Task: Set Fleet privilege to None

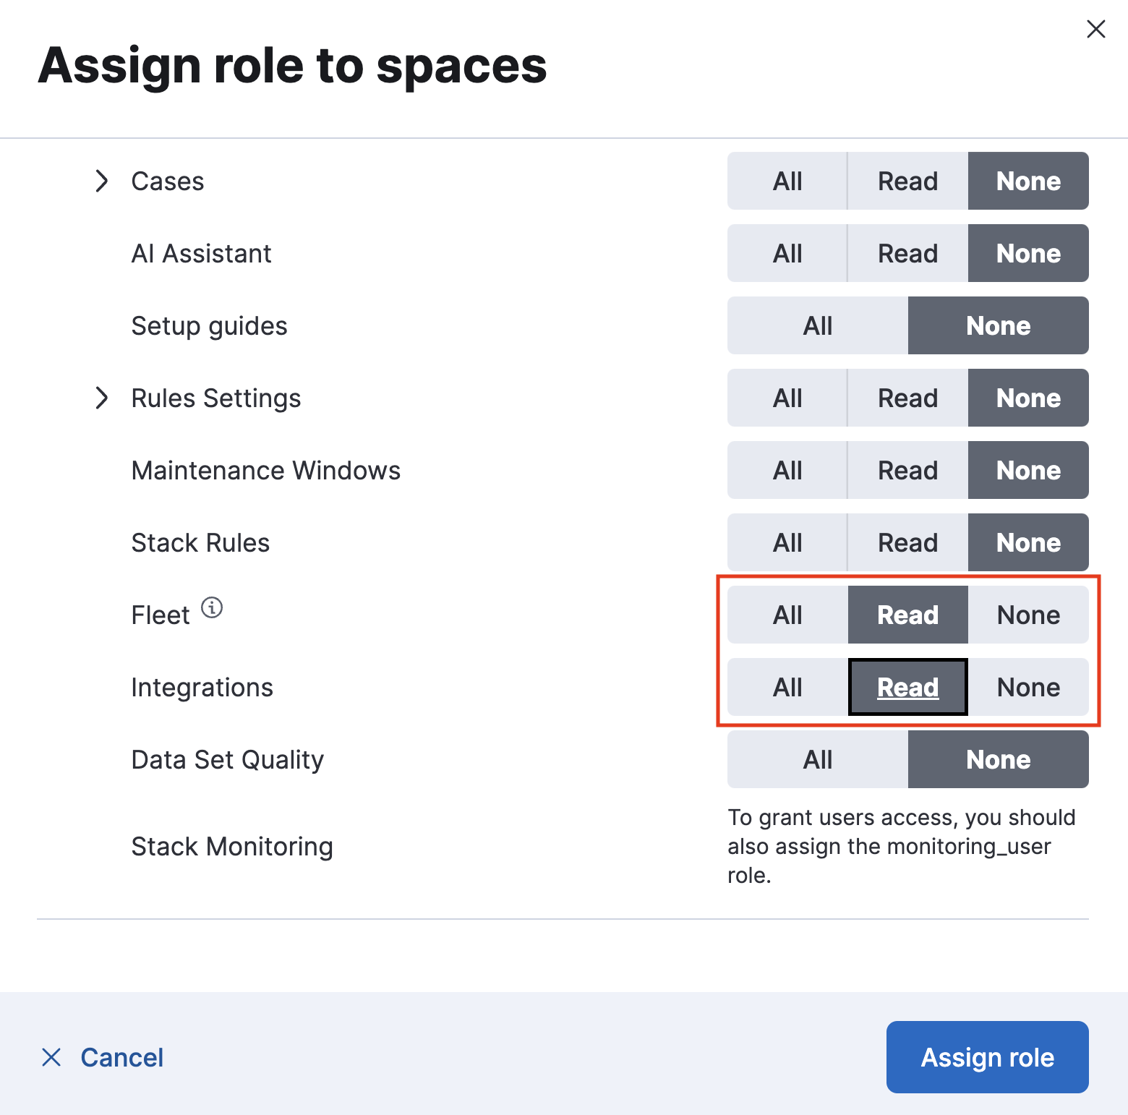Action: pos(1028,615)
